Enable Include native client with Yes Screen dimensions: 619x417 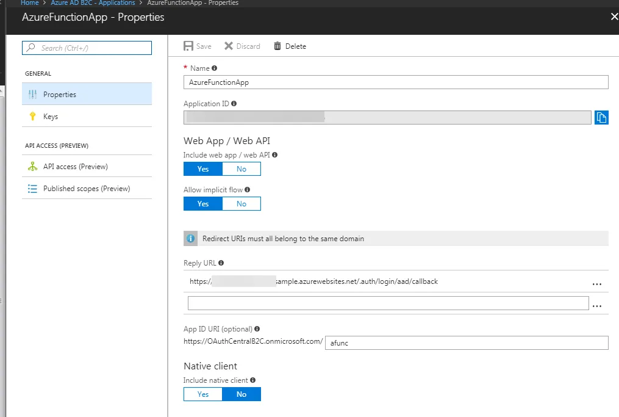pyautogui.click(x=203, y=394)
